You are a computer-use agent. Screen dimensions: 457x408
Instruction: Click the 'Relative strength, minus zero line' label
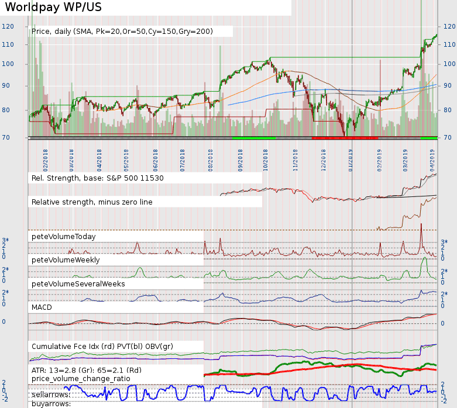pyautogui.click(x=92, y=202)
